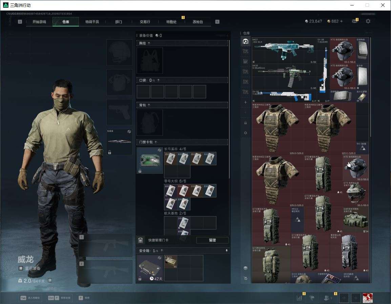The image size is (391, 304).
Task: Toggle the 显示装备 checkbox
Action: tap(21, 268)
